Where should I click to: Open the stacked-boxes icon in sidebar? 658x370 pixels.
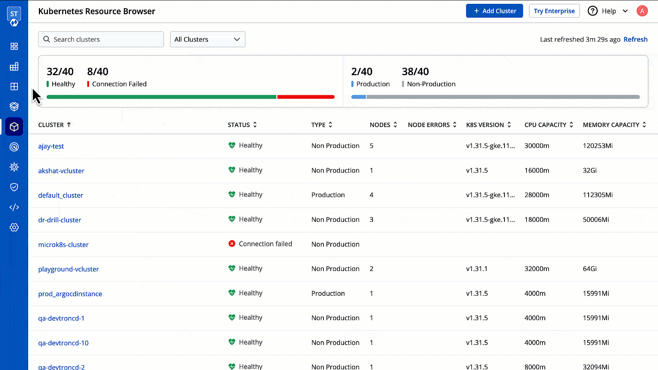[x=14, y=107]
